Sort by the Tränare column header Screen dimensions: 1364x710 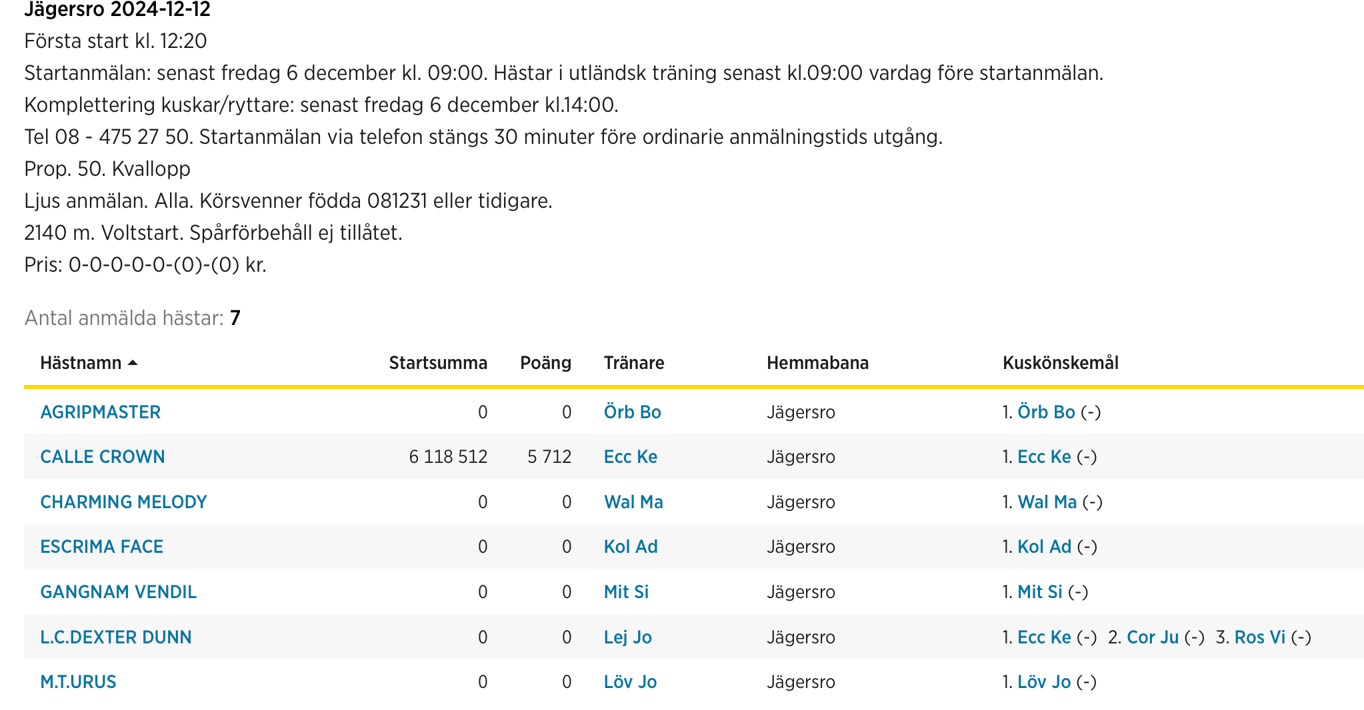(x=634, y=363)
